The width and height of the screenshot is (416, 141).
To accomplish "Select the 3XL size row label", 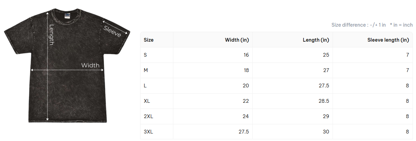I will [x=148, y=132].
